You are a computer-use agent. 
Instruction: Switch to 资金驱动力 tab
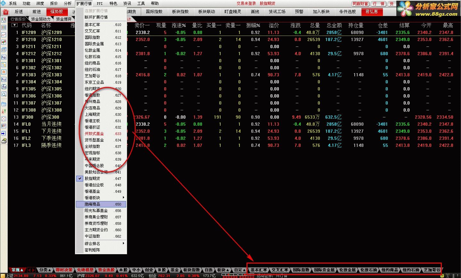(x=41, y=19)
